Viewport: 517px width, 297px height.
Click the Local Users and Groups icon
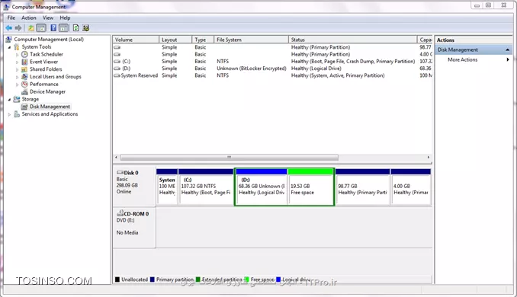point(24,77)
